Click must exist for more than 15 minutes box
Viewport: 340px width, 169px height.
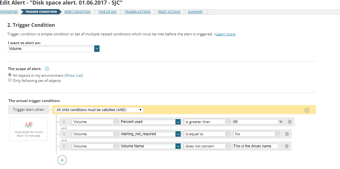pos(29,129)
